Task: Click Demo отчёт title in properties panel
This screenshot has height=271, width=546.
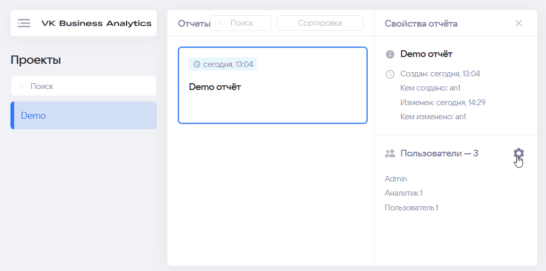Action: tap(426, 54)
